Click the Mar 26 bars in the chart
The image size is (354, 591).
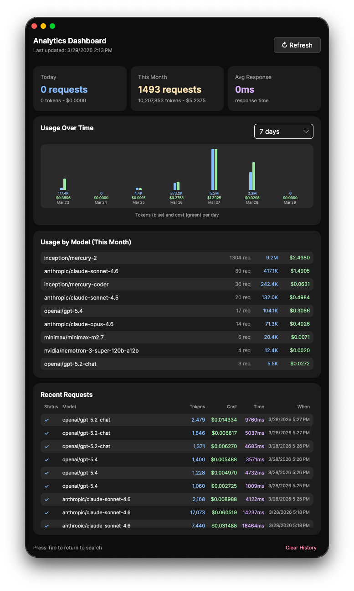click(176, 186)
